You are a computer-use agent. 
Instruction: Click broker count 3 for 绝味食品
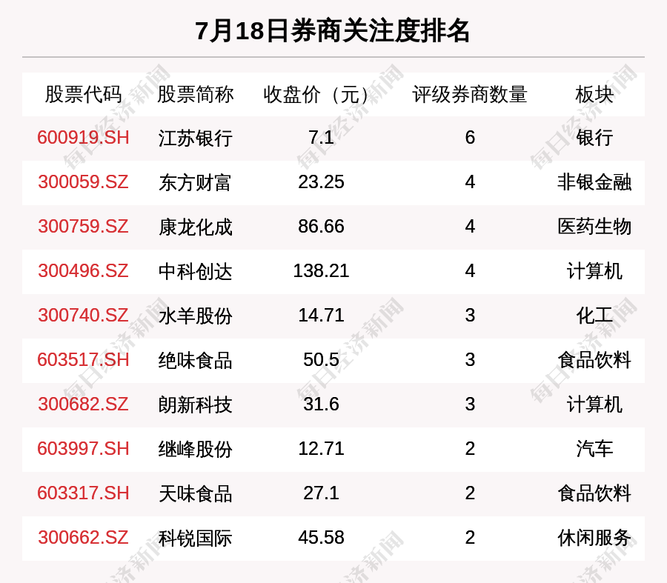coord(470,360)
